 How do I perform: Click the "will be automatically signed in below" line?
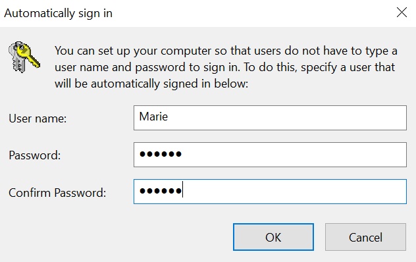[151, 84]
